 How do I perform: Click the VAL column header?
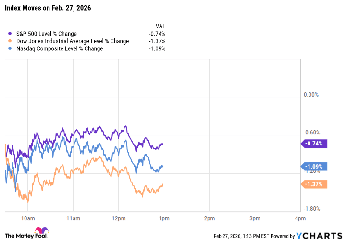coord(160,25)
